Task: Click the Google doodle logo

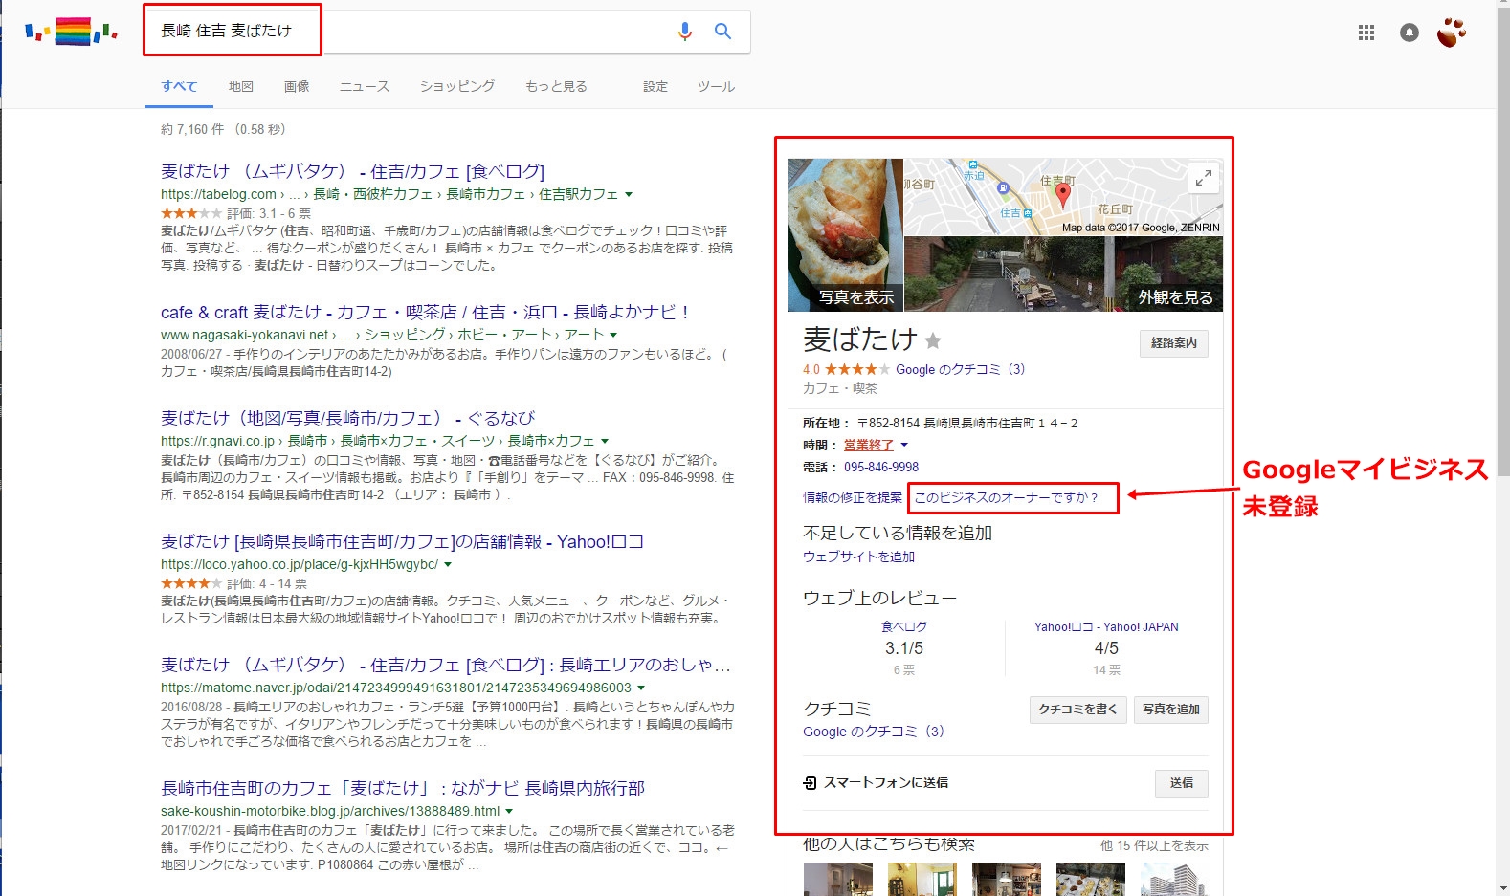Action: coord(71,32)
